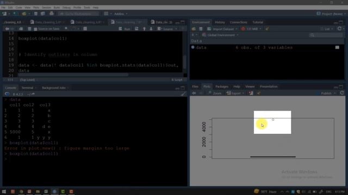This screenshot has height=195, width=348.
Task: Click the go to previous section up arrow
Action: pyautogui.click(x=144, y=29)
